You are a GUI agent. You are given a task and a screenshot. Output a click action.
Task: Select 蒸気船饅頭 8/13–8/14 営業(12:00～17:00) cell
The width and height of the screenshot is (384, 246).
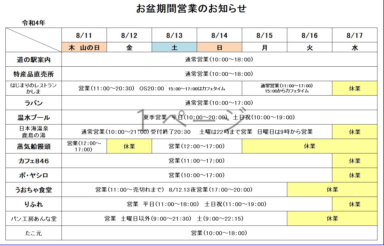[x=197, y=146]
